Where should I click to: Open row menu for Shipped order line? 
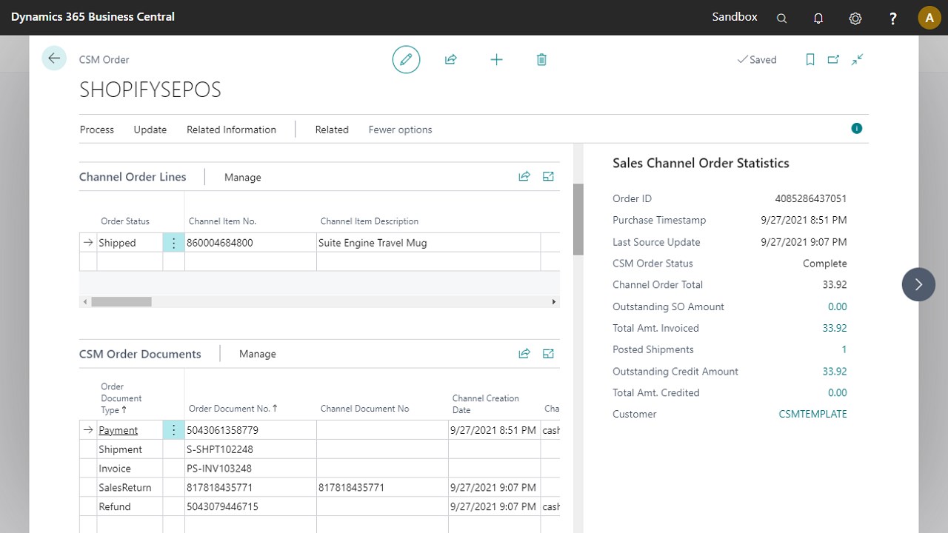click(x=173, y=243)
